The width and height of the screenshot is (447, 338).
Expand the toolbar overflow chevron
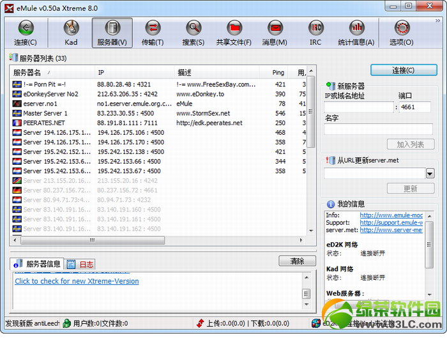click(x=437, y=20)
